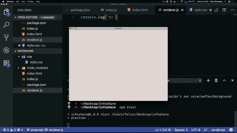This screenshot has height=133, width=237.
Task: Click the unsaved dot on style.css tab
Action: 211,10
